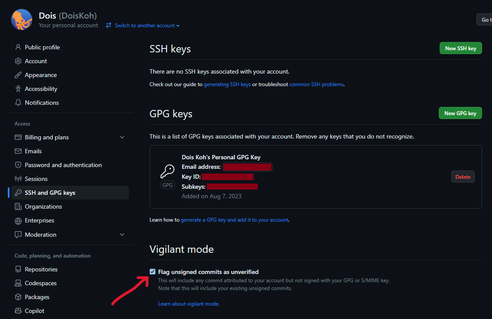Click the Codespaces monitor icon

click(18, 283)
